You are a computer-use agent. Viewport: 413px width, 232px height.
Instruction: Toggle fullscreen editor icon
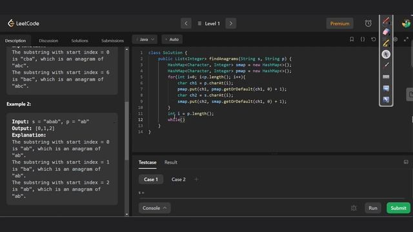406,39
